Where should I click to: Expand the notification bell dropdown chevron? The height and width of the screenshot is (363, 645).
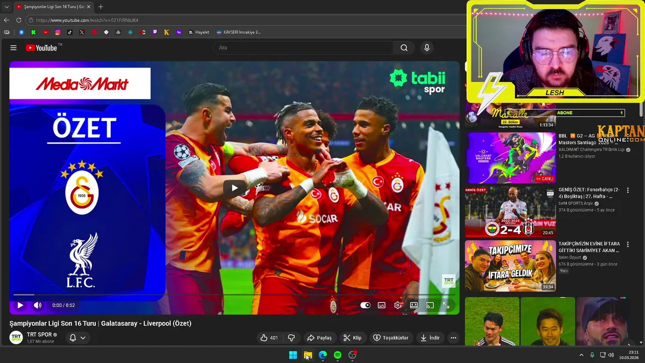coord(83,338)
